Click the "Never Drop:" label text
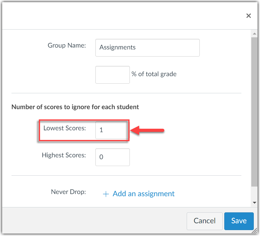This screenshot has width=260, height=236. click(x=68, y=192)
